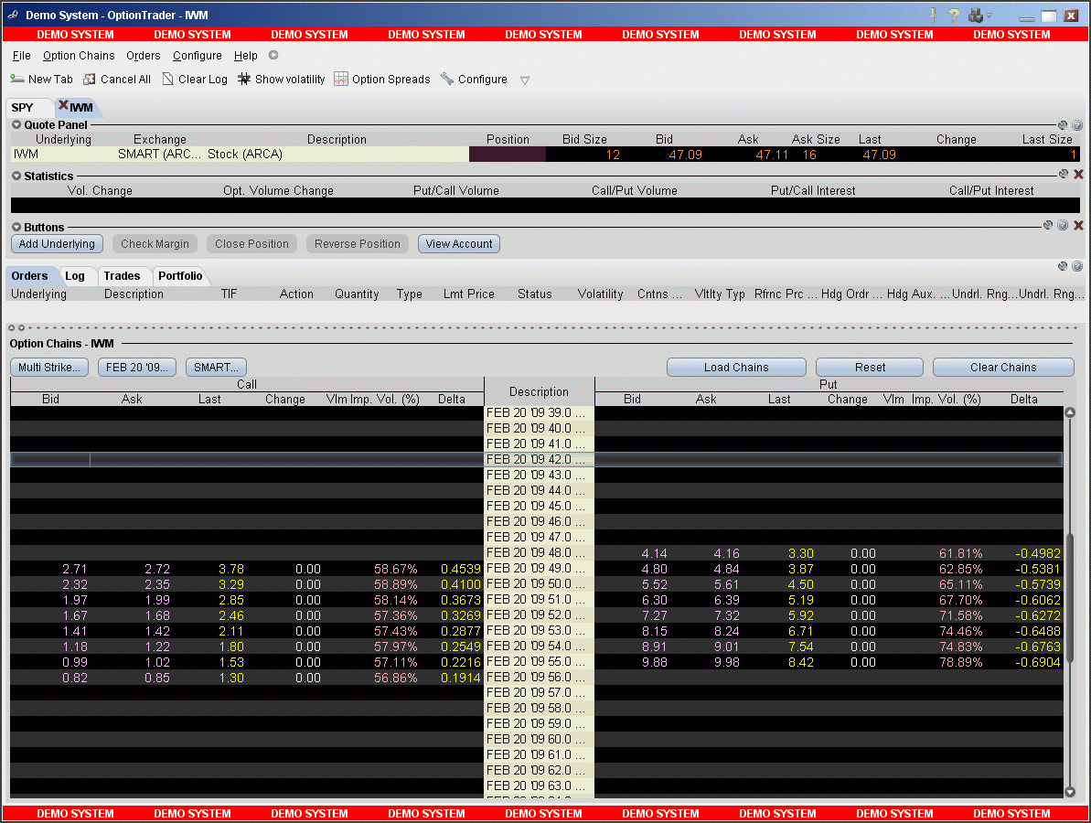
Task: Click Add Underlying button
Action: (57, 244)
